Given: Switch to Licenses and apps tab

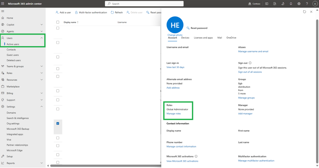Looking at the screenshot, I should [x=203, y=38].
